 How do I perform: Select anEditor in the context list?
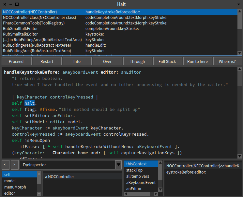[141, 189]
